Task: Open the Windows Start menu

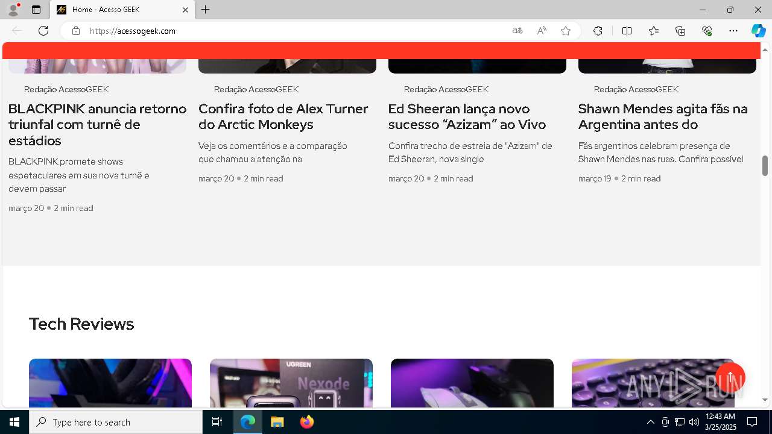Action: coord(14,422)
